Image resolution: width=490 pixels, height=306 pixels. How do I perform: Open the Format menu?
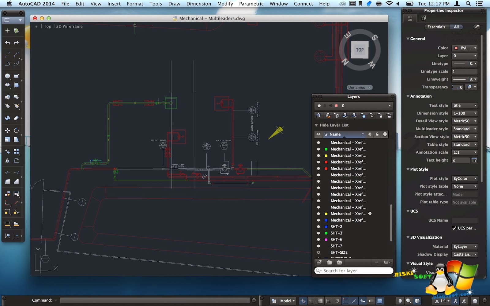click(x=135, y=4)
